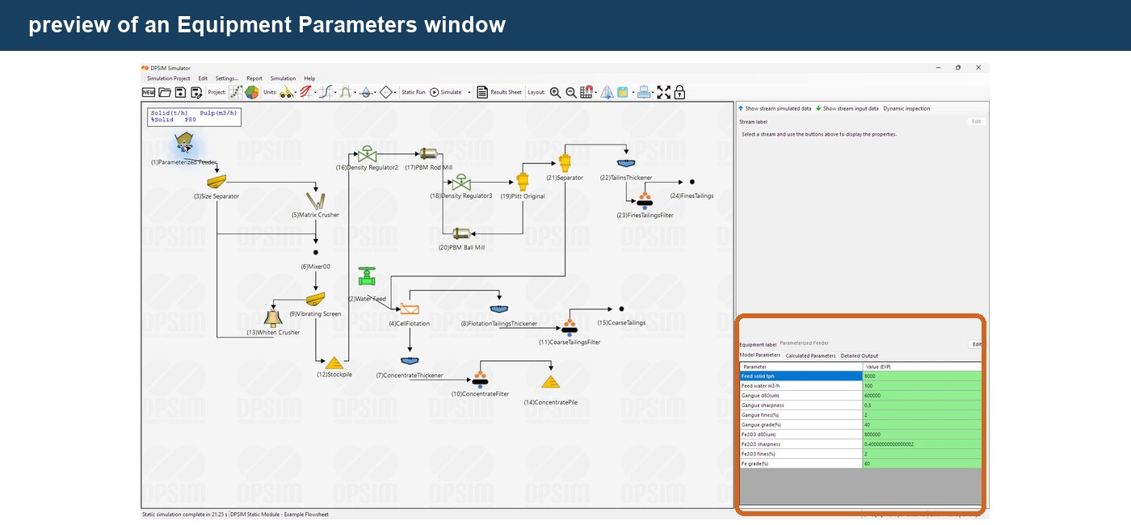Viewport: 1131px width, 525px height.
Task: Open dropdown arrow beside bell-curve icon
Action: tap(355, 93)
